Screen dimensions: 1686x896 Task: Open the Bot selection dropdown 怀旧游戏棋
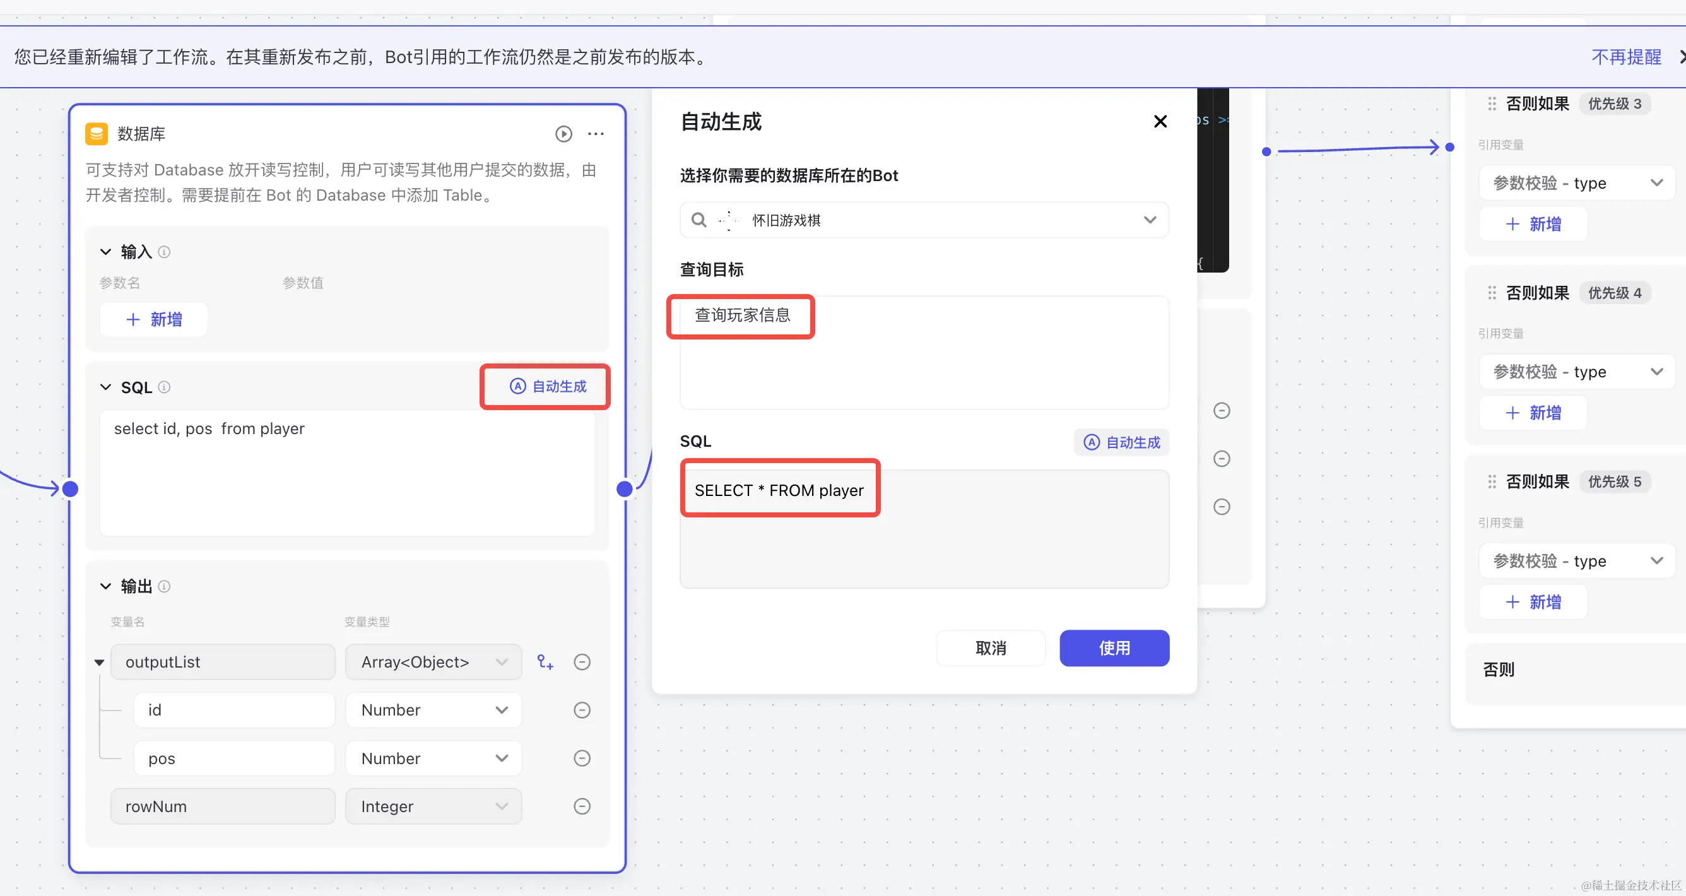point(924,220)
